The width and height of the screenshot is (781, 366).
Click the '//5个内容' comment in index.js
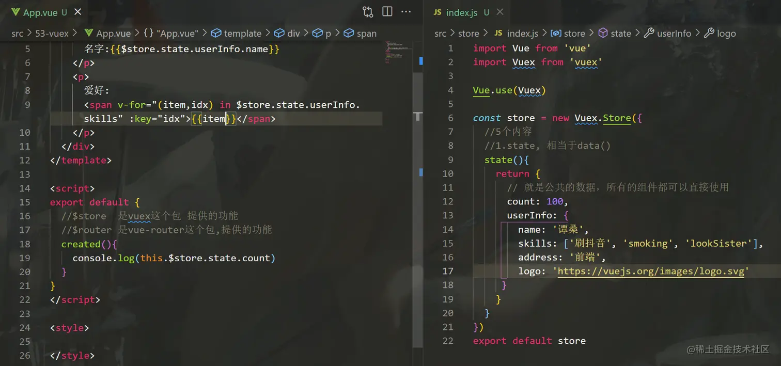pos(508,132)
